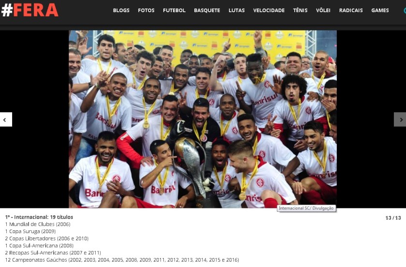Click the Mundial de Clubes (2006) line

[x=38, y=224]
